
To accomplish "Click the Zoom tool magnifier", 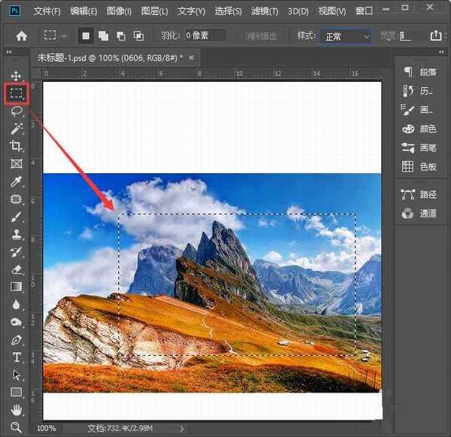I will 16,427.
